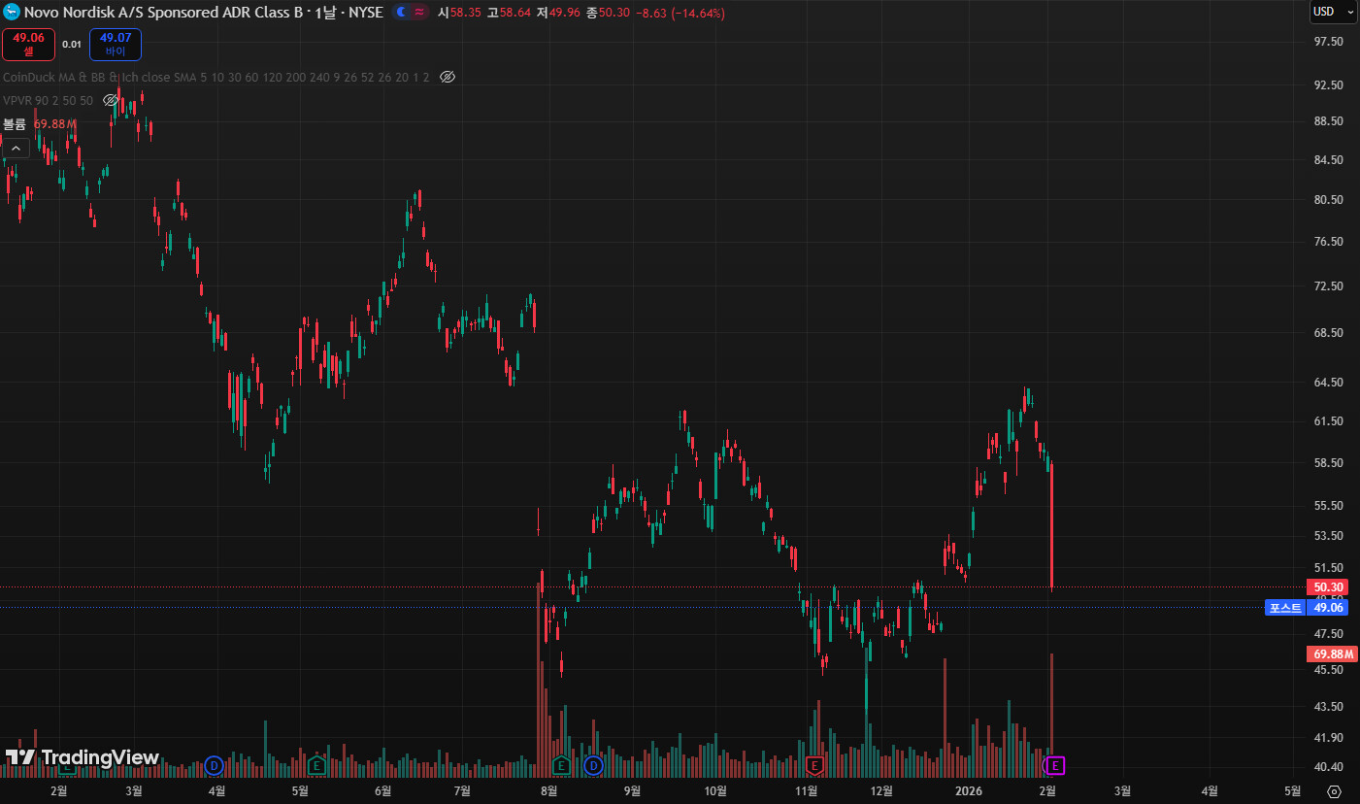Click the open value 시58.35
Viewport: 1360px width, 804px height.
pos(460,13)
